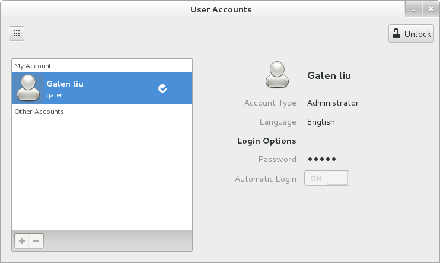Minimize the User Accounts window

[413, 9]
